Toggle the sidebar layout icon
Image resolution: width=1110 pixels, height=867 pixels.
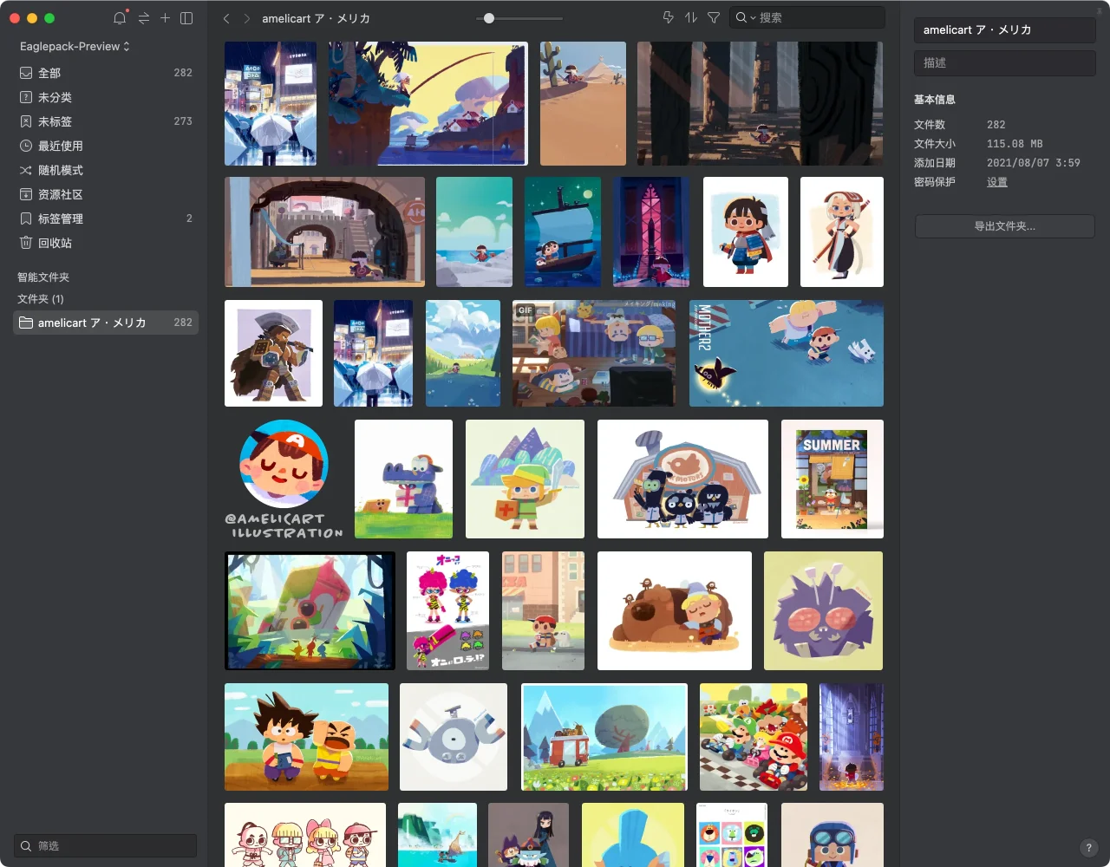click(x=186, y=18)
